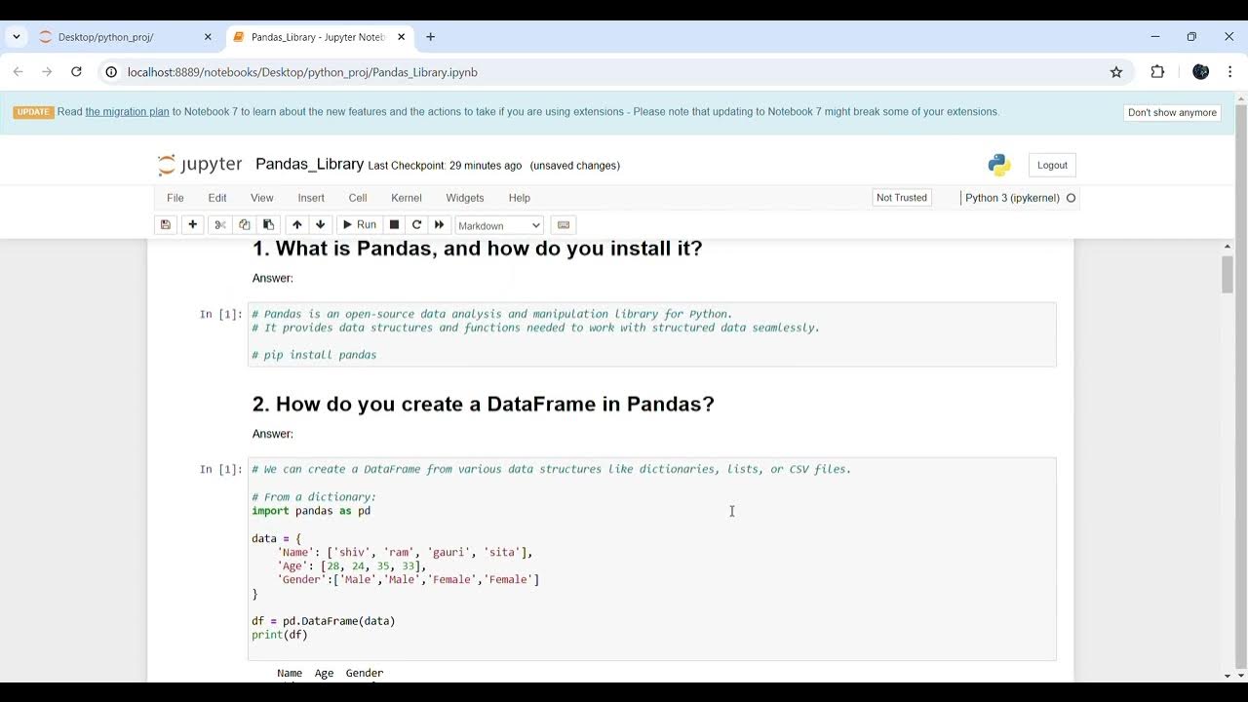Open the browser profile avatar
Viewport: 1248px width, 702px height.
(x=1201, y=72)
